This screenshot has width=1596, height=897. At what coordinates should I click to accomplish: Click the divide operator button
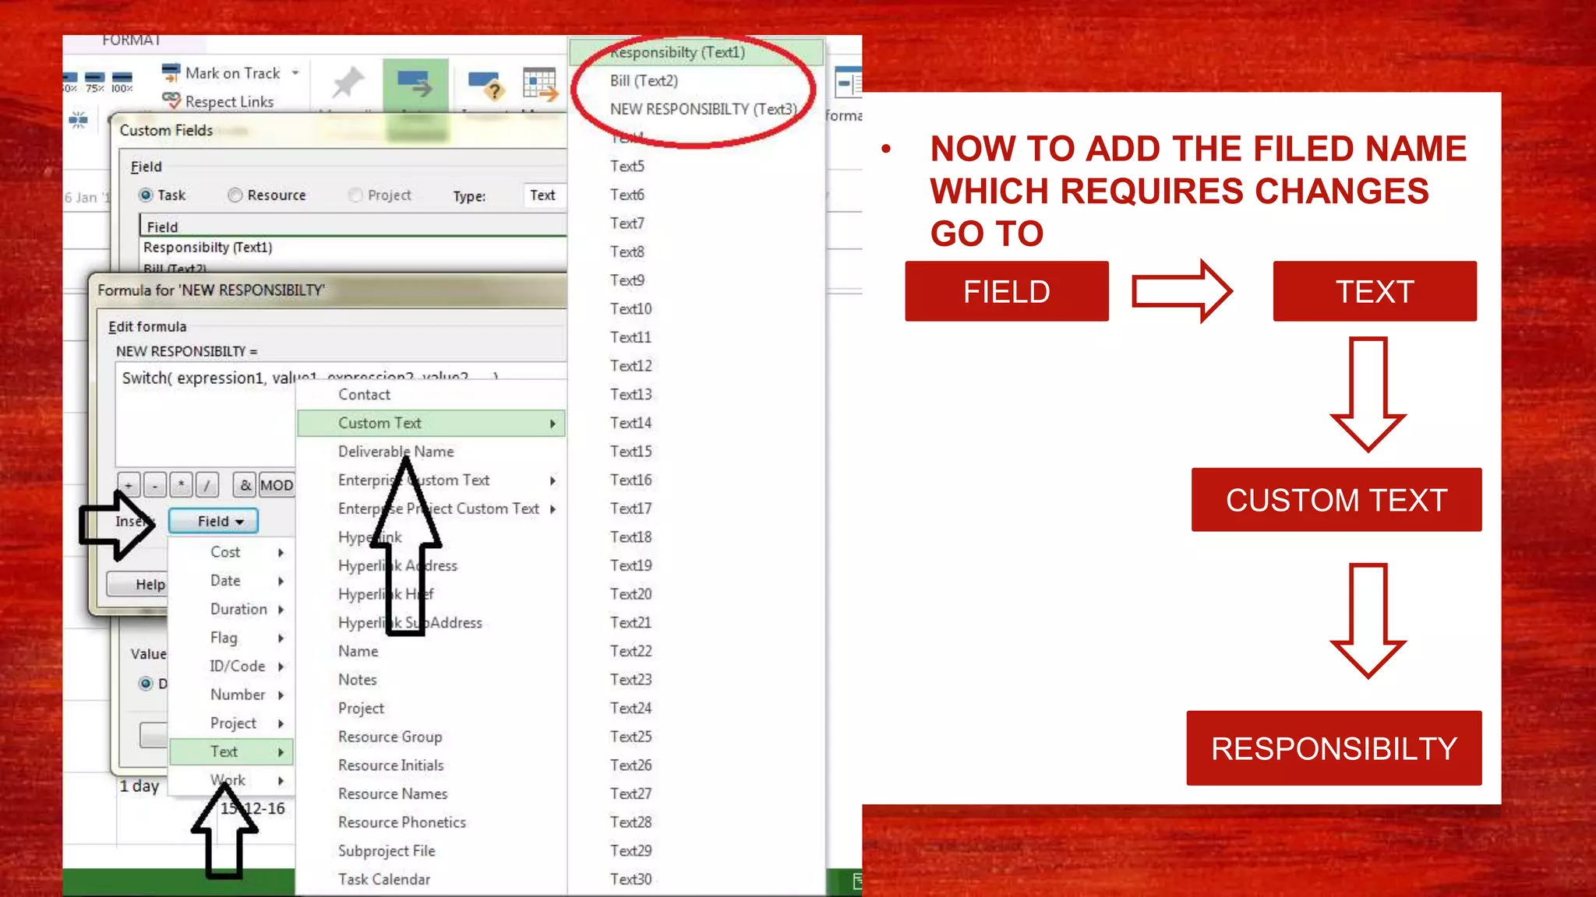click(207, 485)
